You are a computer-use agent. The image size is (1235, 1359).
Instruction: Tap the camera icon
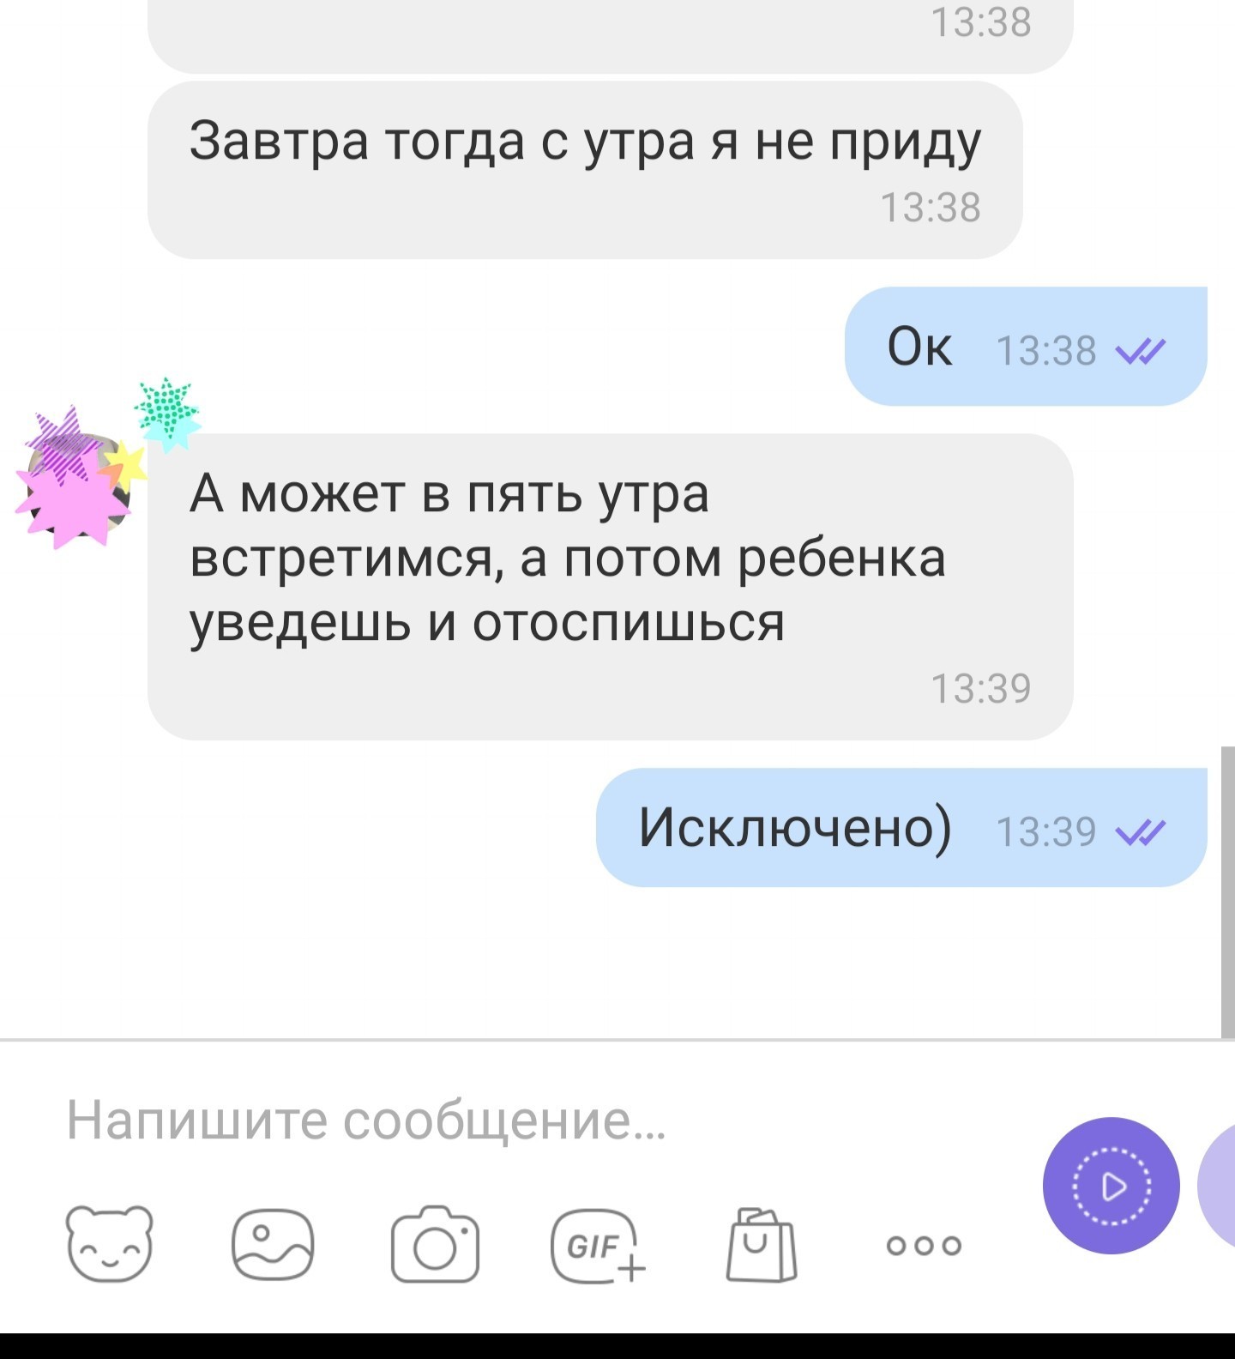435,1244
